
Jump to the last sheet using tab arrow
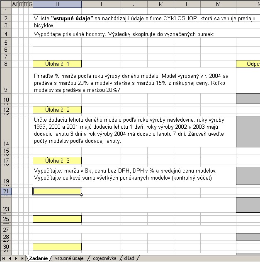click(x=22, y=258)
